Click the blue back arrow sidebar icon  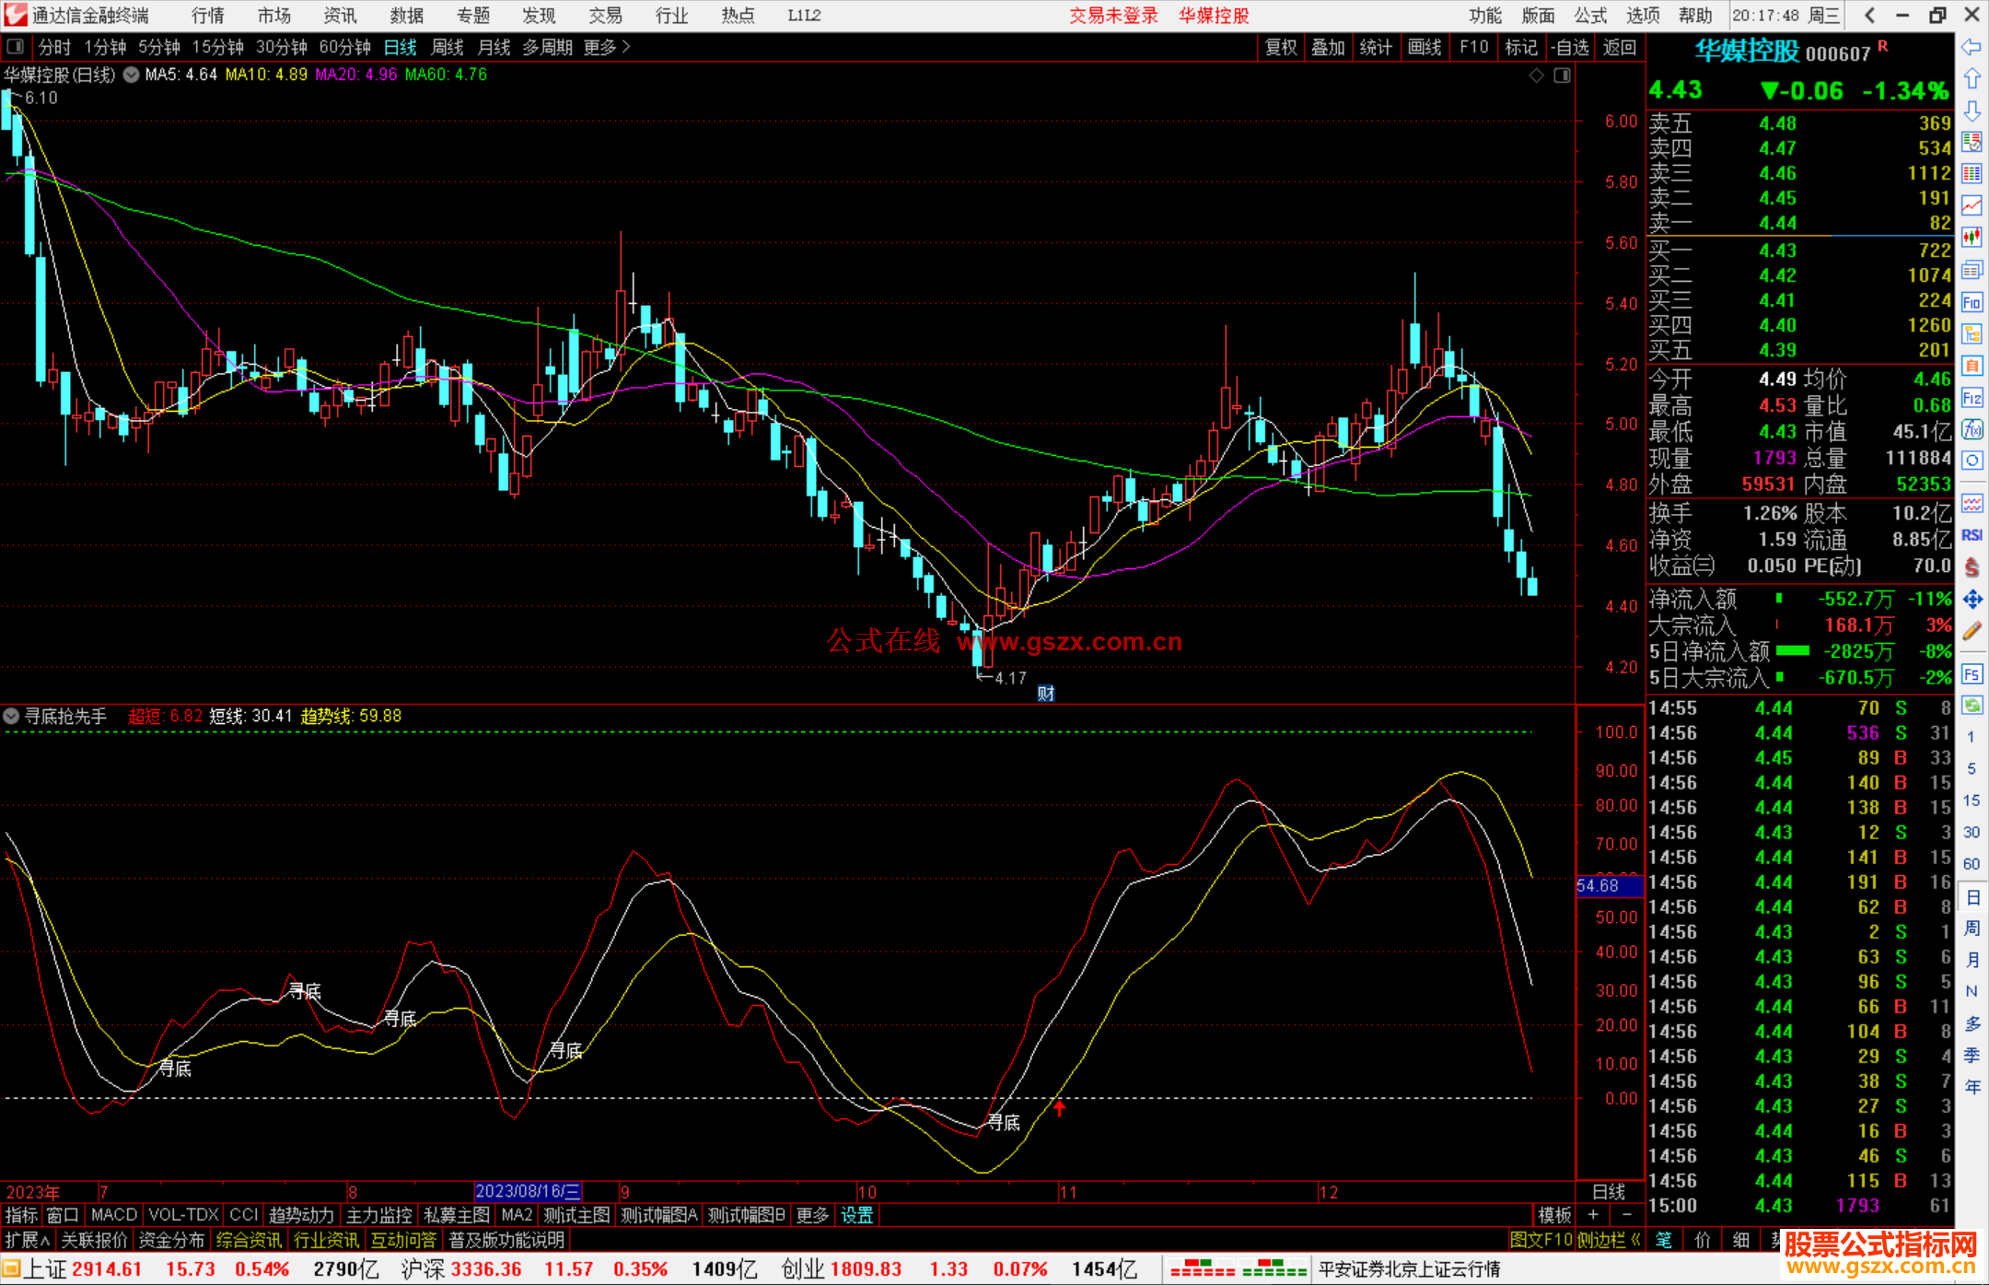(x=1972, y=47)
